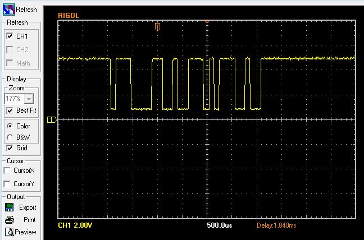The height and width of the screenshot is (240, 364).
Task: Click the Print label
Action: point(30,220)
